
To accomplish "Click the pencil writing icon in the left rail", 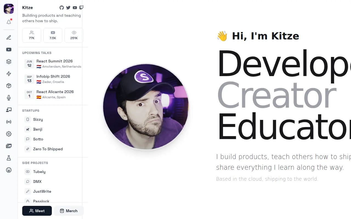I will coord(9,38).
